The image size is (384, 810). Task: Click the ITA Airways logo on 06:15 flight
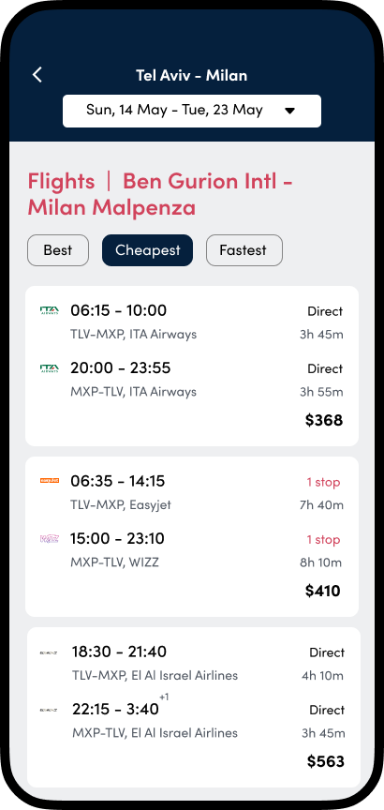point(50,310)
